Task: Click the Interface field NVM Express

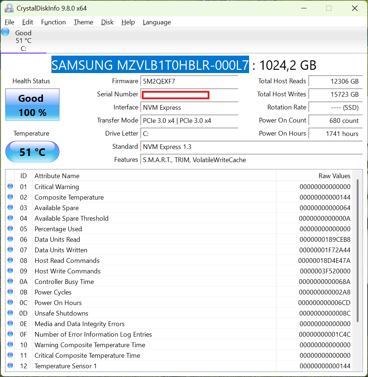Action: point(189,108)
